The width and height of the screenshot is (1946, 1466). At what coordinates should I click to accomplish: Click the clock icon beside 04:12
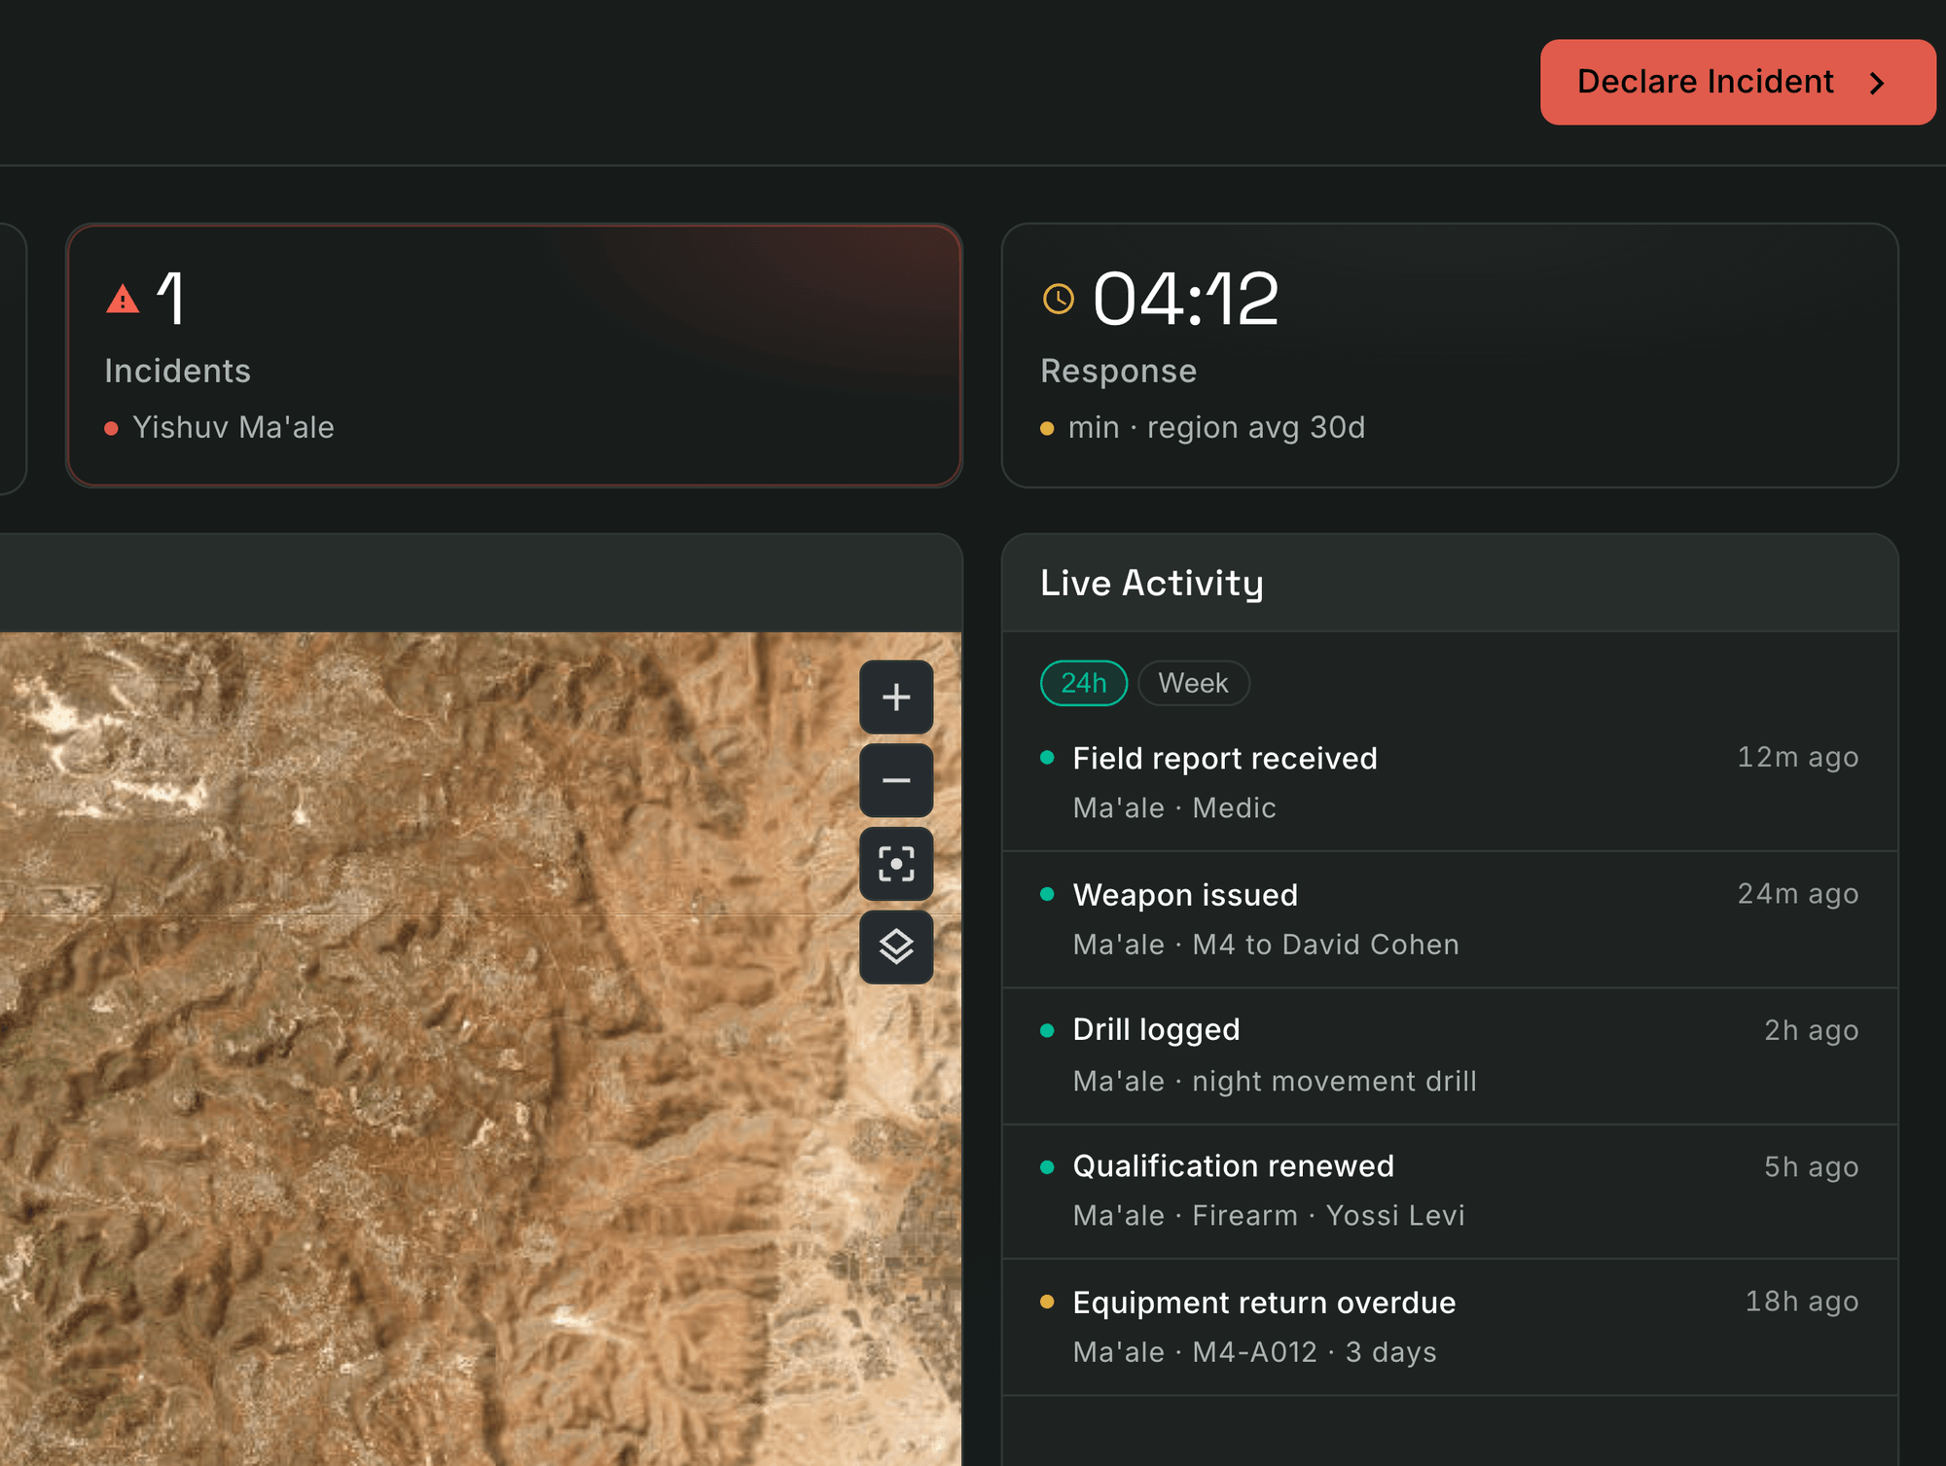pyautogui.click(x=1058, y=299)
